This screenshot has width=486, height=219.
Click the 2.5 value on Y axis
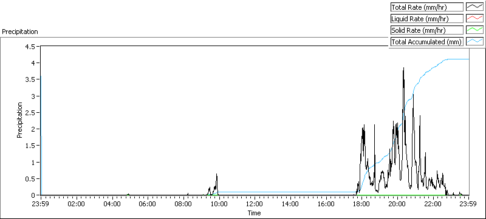(31, 113)
